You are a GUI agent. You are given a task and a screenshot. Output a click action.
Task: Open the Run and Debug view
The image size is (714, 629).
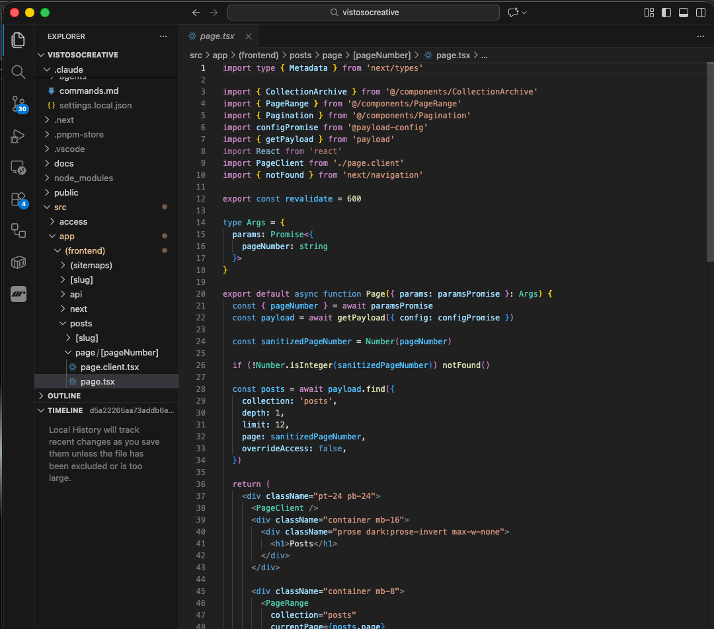pyautogui.click(x=18, y=136)
